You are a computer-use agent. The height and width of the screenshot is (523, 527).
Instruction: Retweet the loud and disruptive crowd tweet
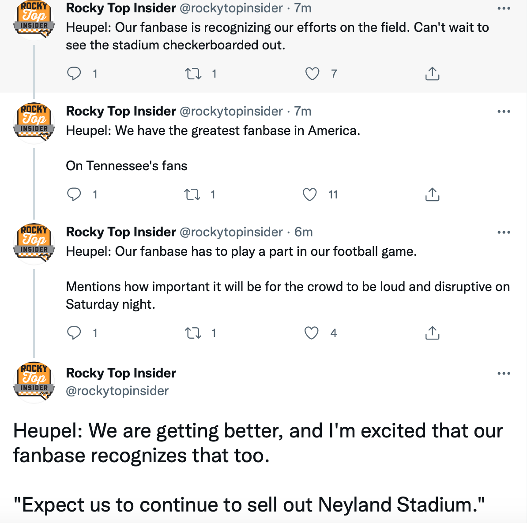[193, 333]
